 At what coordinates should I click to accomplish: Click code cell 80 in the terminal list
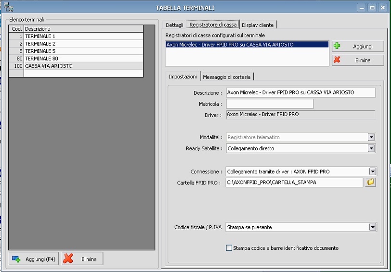coord(16,59)
